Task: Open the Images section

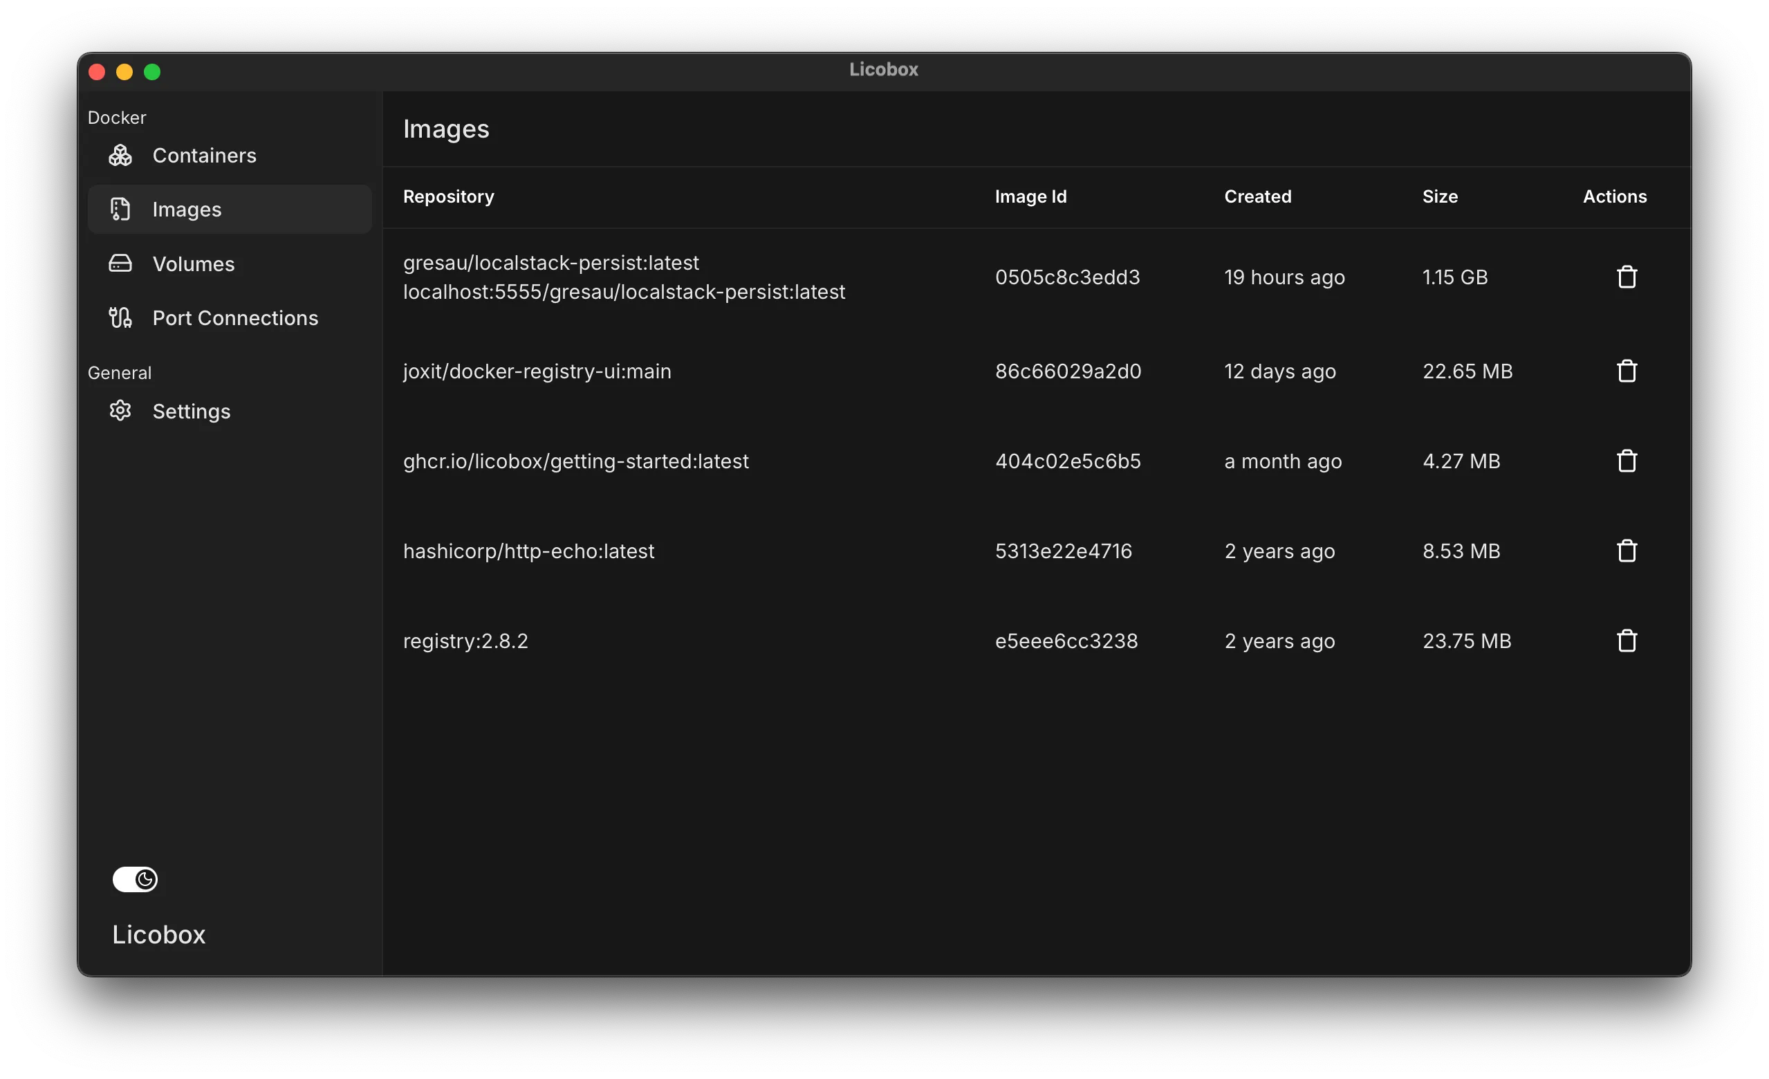Action: (x=187, y=209)
